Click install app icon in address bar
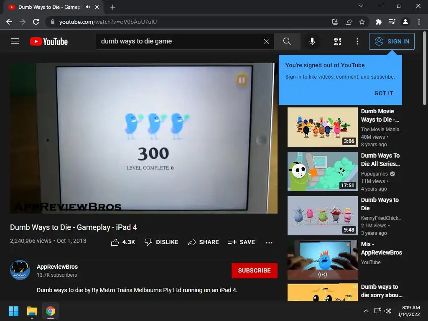This screenshot has height=321, width=428. (x=335, y=22)
